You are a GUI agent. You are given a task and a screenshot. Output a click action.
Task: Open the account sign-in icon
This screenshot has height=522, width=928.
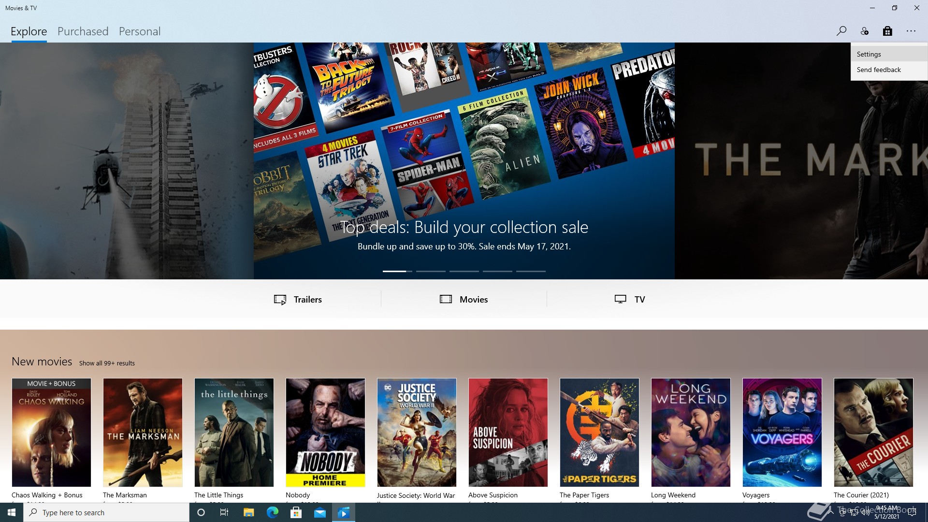pos(864,31)
